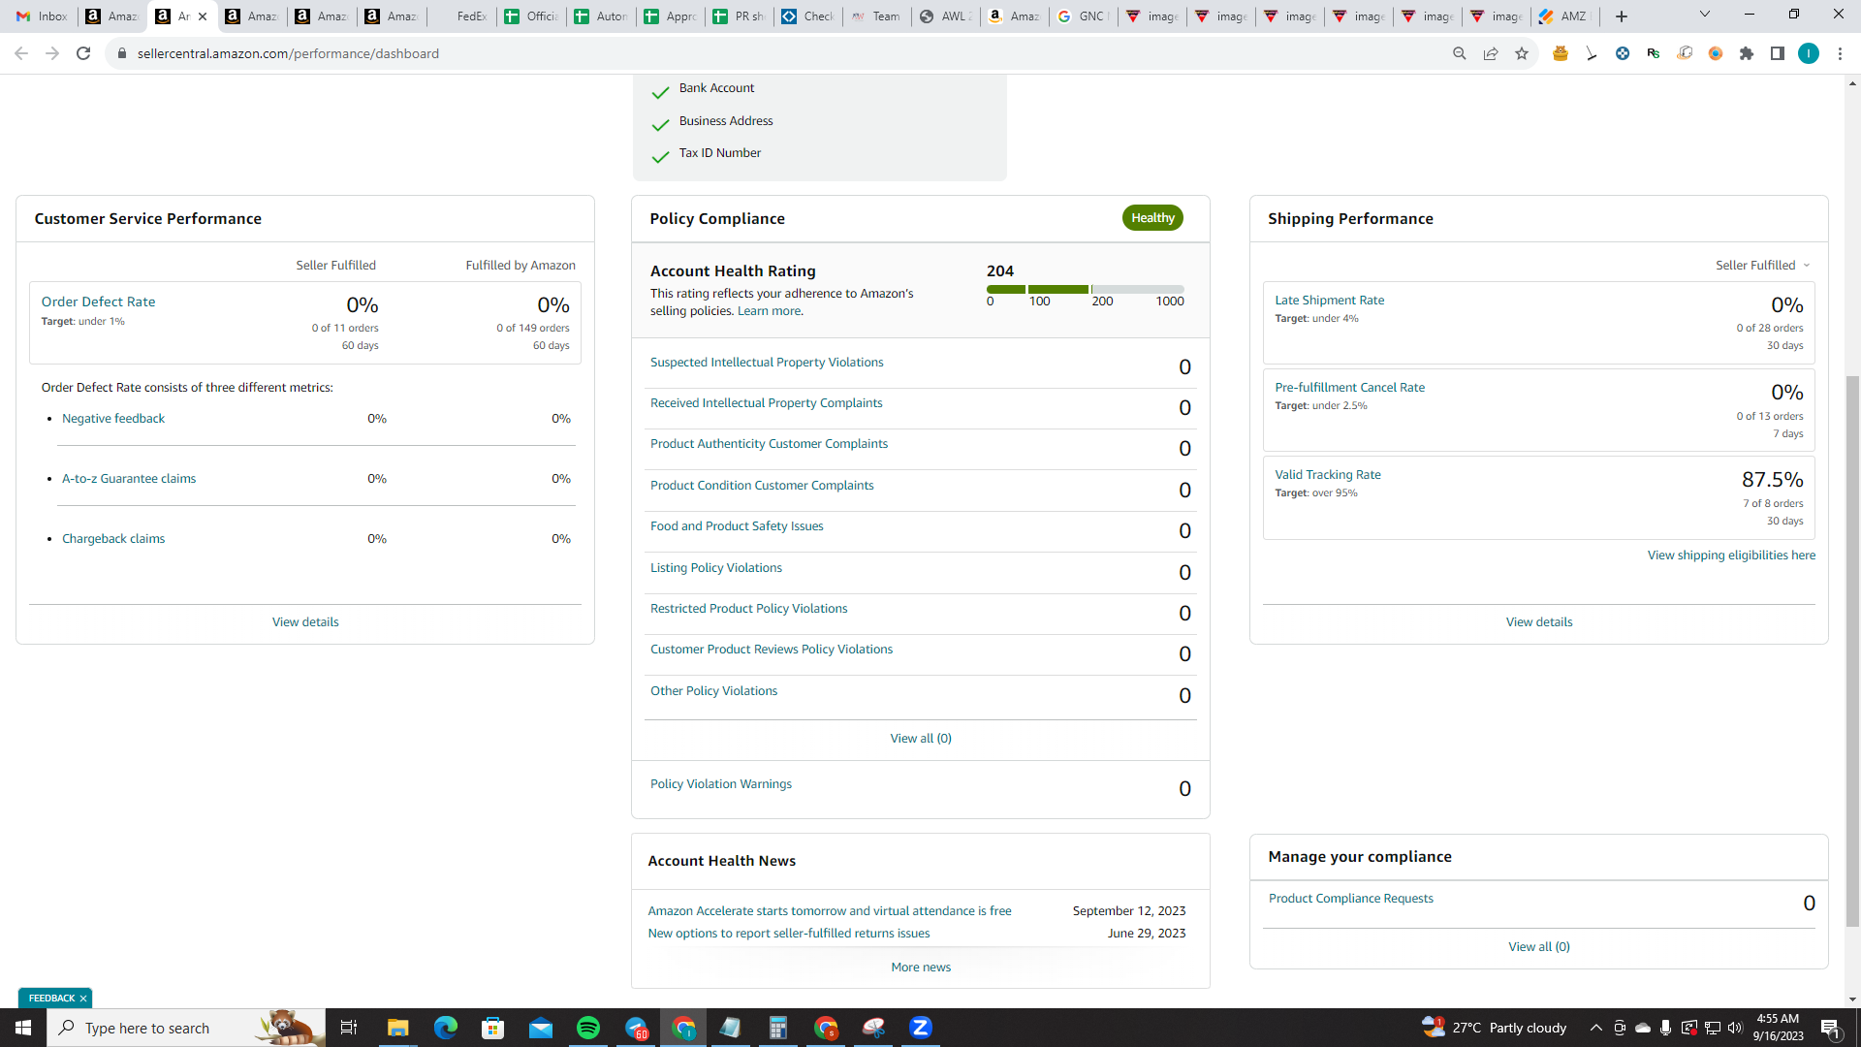View details of Customer Service Performance

point(305,622)
